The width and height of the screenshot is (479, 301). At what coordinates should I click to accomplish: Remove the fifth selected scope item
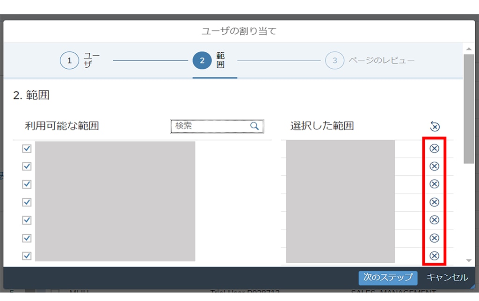click(435, 220)
